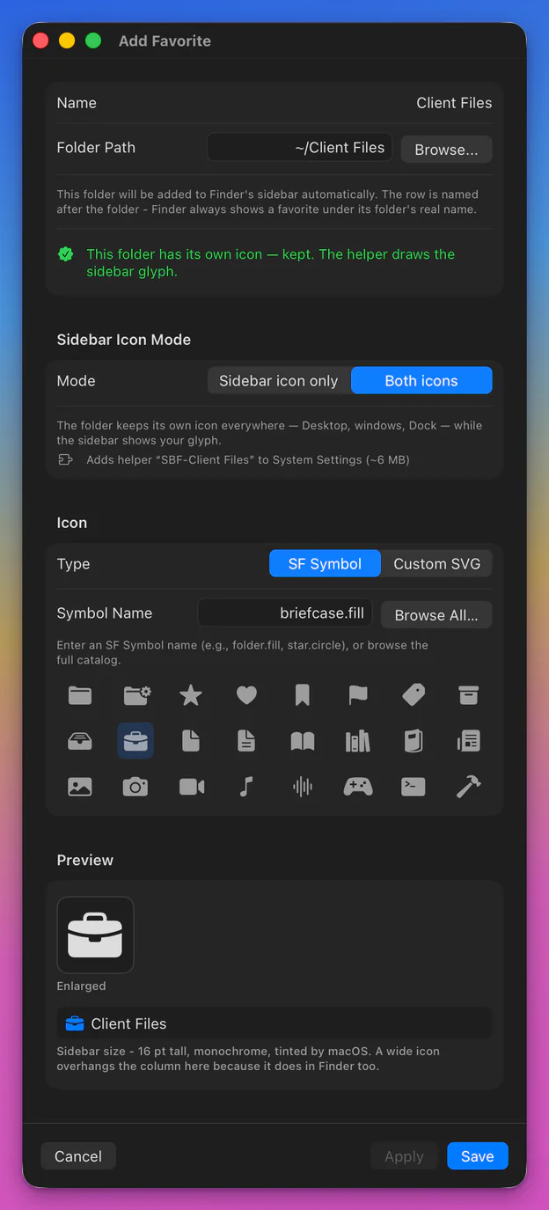This screenshot has width=549, height=1210.
Task: Click Browse... to pick the folder path
Action: coord(446,150)
